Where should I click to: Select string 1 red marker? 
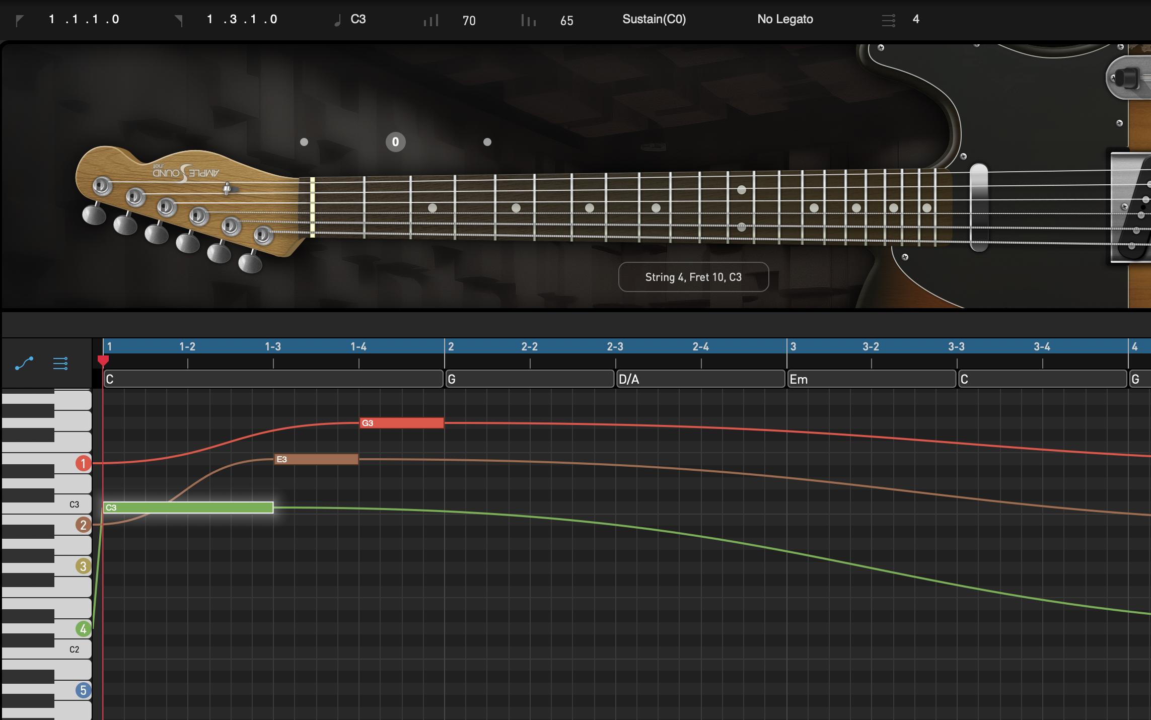point(83,463)
